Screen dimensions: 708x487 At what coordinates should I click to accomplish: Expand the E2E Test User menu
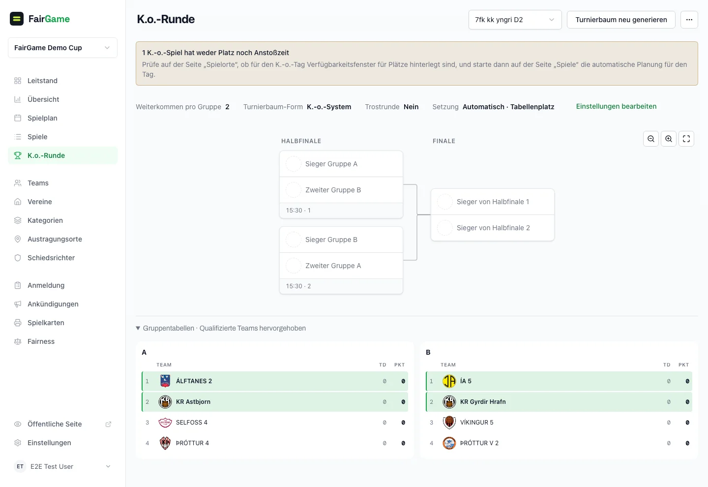point(62,466)
